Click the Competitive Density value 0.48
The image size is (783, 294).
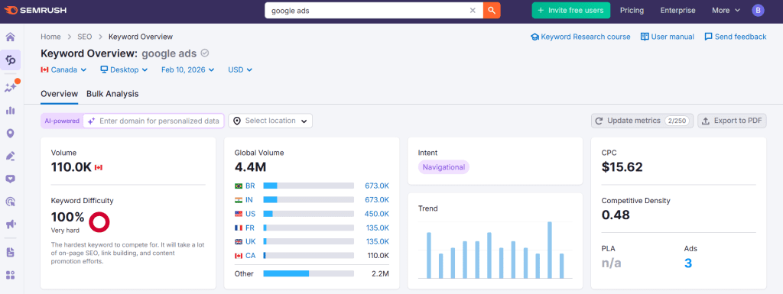coord(616,215)
